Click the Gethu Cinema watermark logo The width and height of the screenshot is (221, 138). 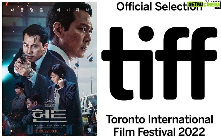click(205, 5)
